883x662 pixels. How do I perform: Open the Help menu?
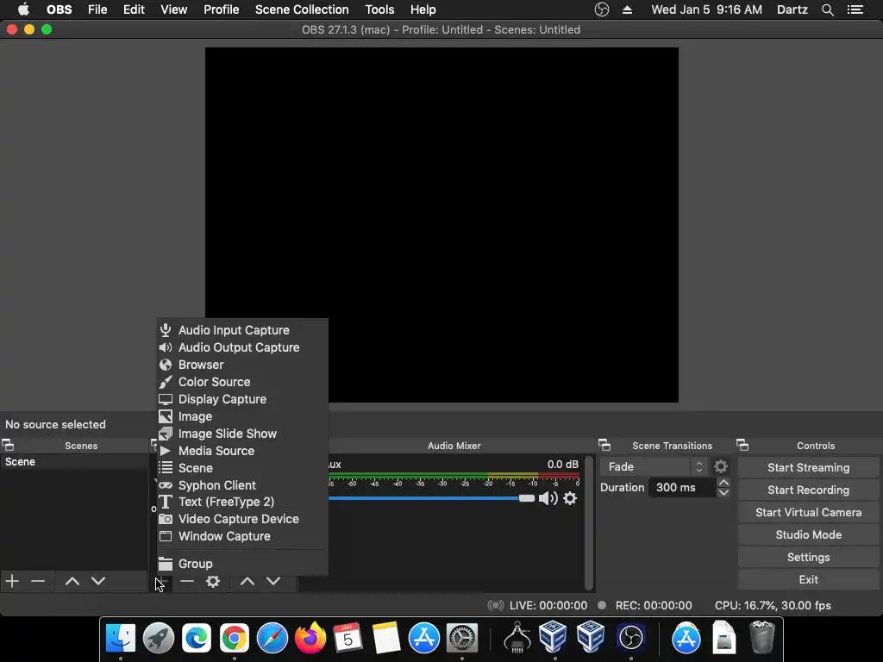[x=423, y=9]
